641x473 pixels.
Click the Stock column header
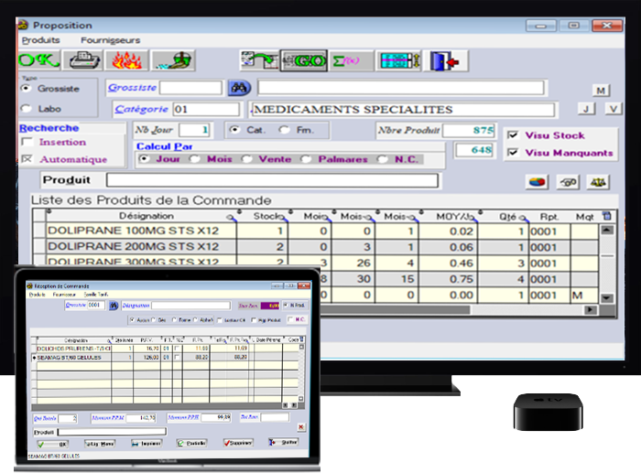tap(263, 216)
